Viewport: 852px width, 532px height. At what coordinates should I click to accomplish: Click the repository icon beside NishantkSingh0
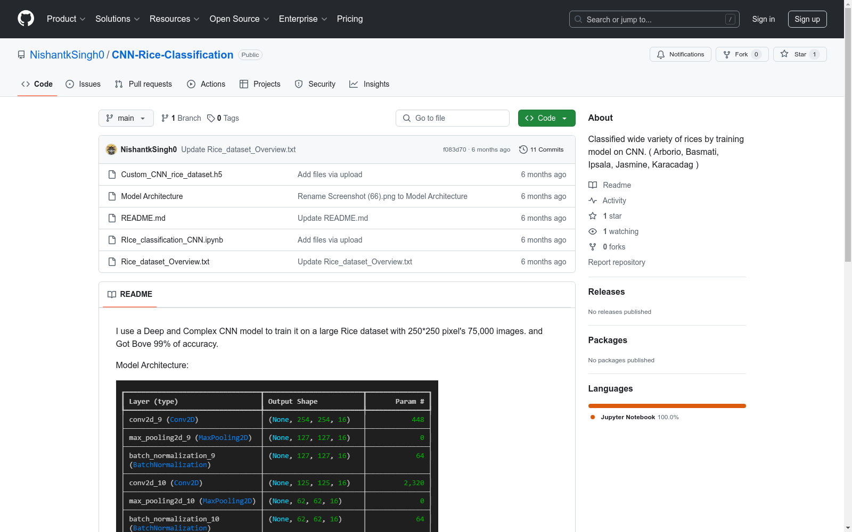pos(21,55)
